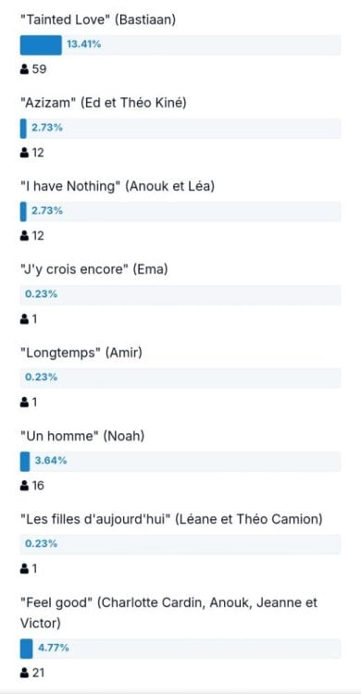
Task: Click the voter icon under "Longtemps" (Amir)
Action: [24, 403]
